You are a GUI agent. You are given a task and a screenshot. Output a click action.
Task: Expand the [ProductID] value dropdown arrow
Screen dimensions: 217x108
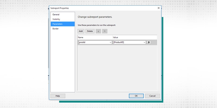pyautogui.click(x=145, y=42)
